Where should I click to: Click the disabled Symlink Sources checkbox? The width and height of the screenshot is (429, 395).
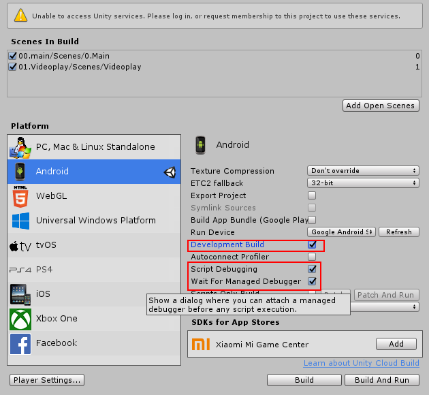click(312, 208)
